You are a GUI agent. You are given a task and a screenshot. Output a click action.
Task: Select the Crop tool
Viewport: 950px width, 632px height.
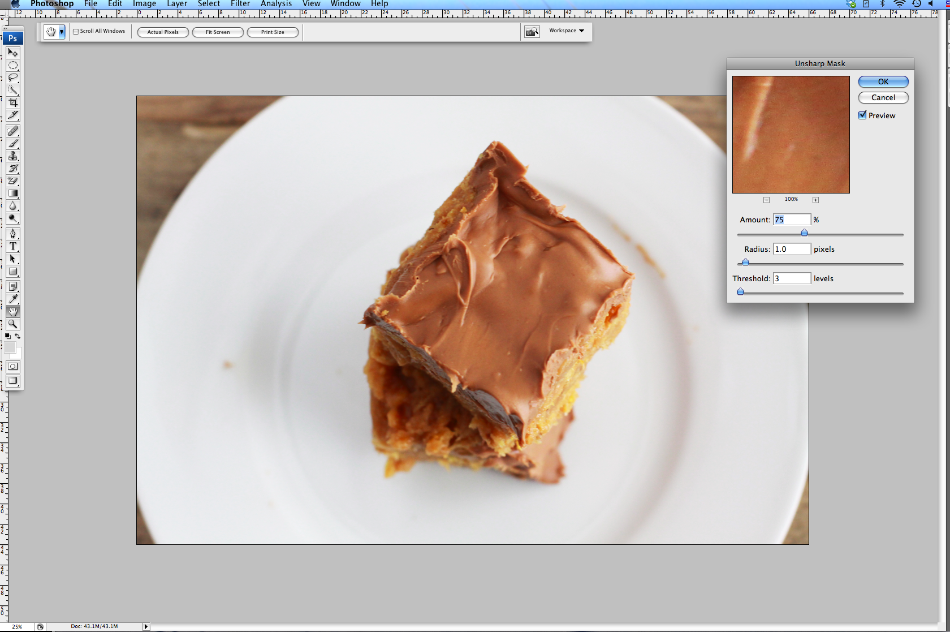click(13, 102)
